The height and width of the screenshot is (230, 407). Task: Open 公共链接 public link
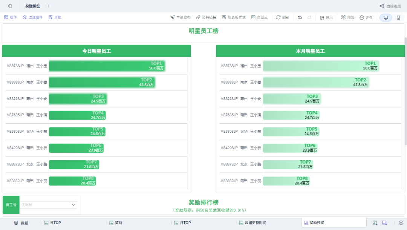(x=207, y=17)
